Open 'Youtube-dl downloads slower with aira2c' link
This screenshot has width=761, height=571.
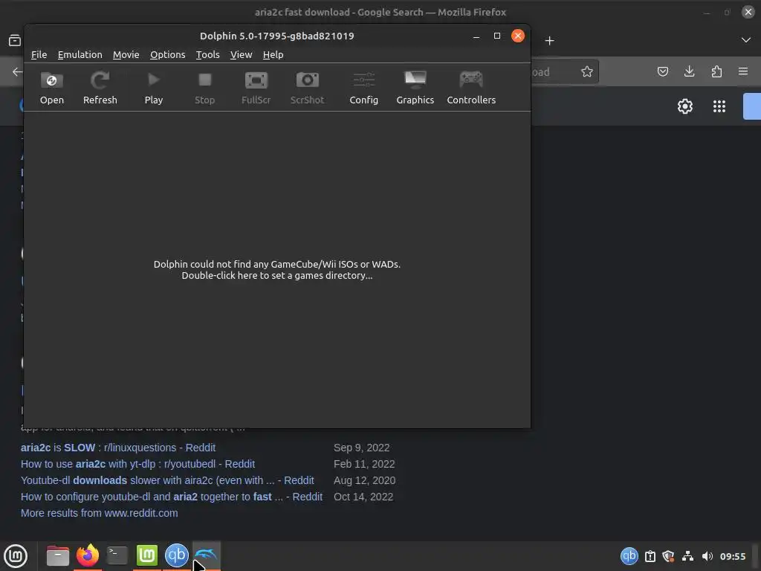pyautogui.click(x=167, y=481)
